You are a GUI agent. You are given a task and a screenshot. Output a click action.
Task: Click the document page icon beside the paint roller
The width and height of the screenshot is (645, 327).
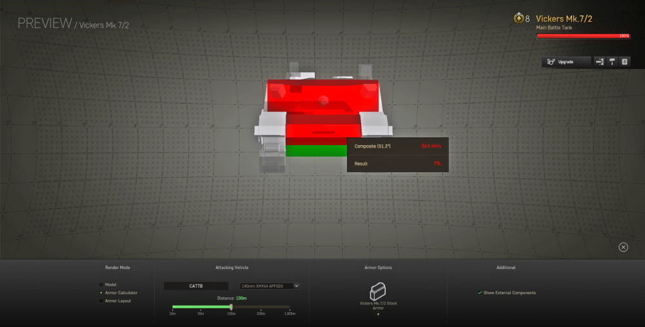click(x=624, y=62)
